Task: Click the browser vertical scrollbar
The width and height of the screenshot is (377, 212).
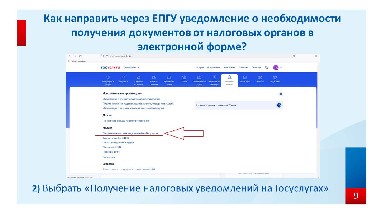Action: click(x=318, y=121)
